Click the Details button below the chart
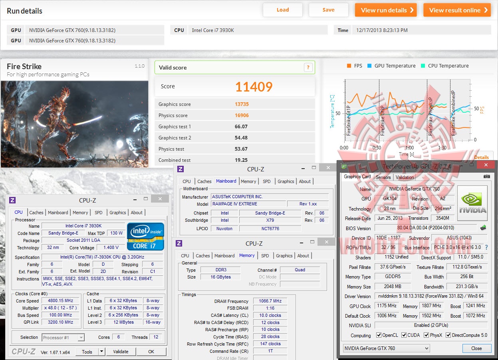Viewport: 498px width, 360px height. [x=481, y=157]
